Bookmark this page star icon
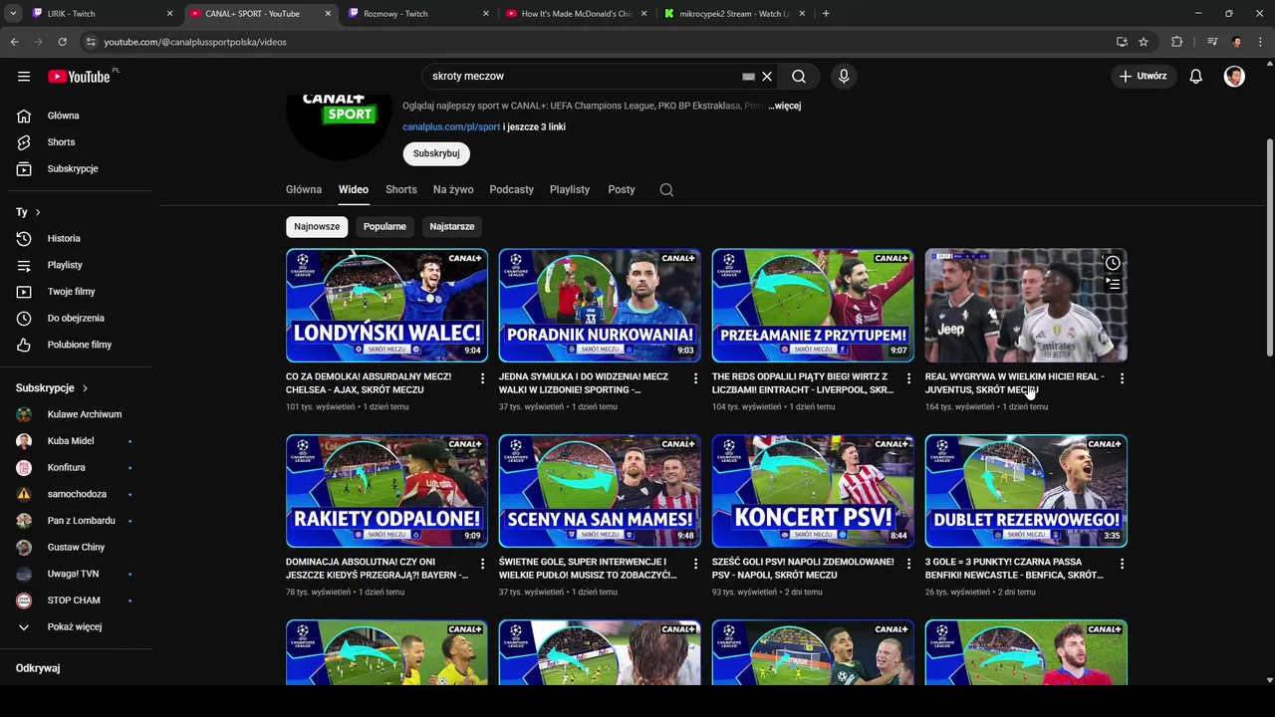 [x=1144, y=42]
